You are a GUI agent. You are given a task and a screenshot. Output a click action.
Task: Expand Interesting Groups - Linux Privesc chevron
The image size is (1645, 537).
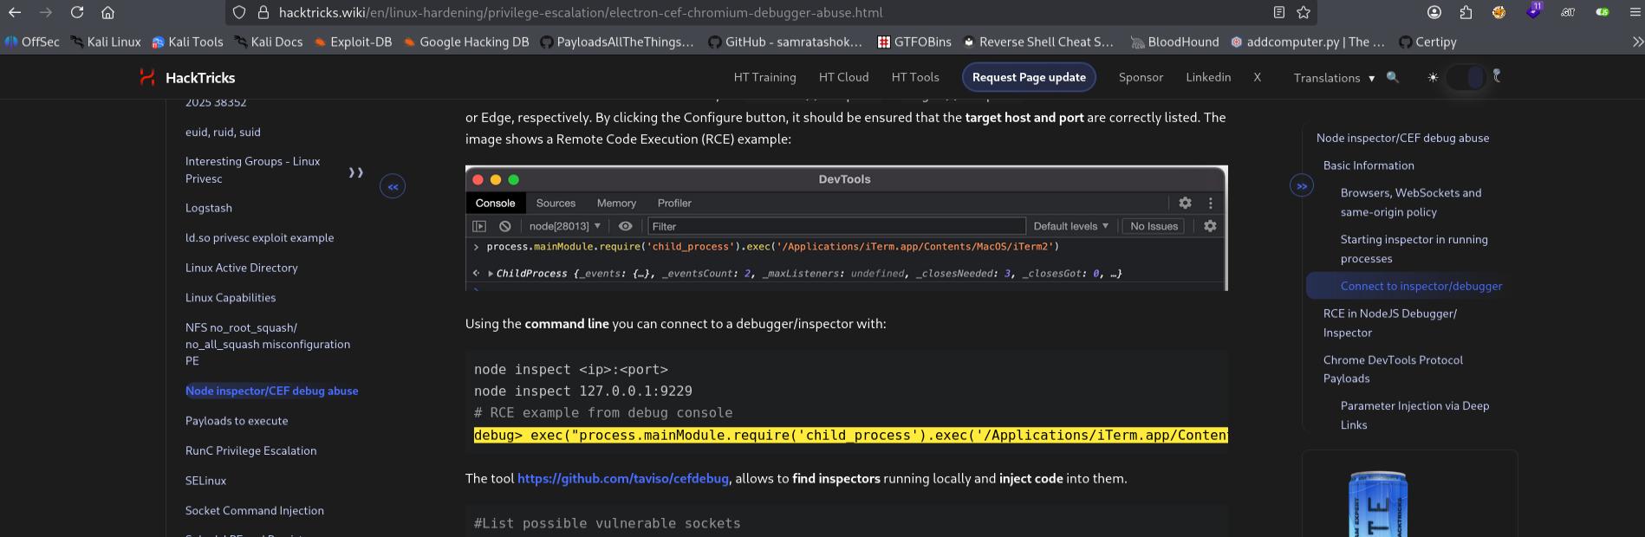pos(355,172)
